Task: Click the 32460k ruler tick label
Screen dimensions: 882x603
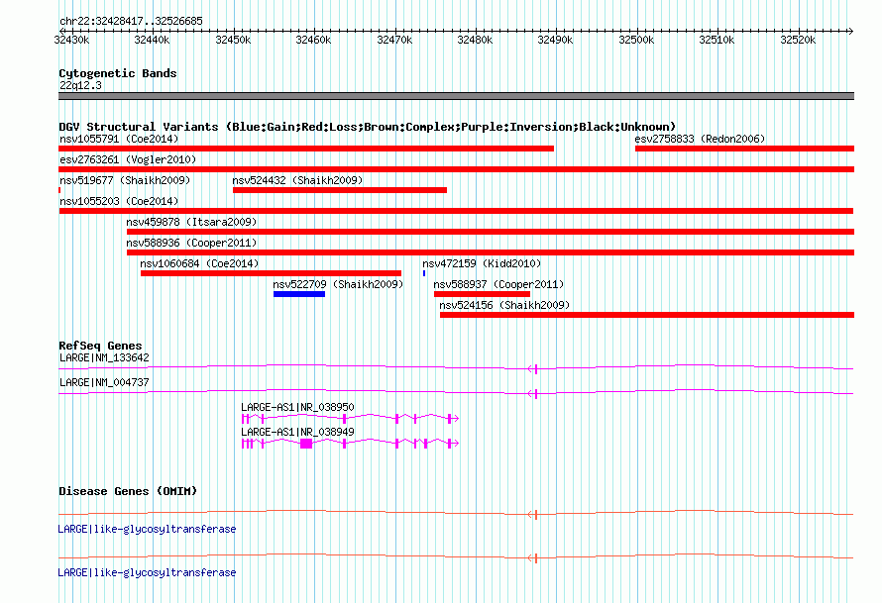Action: tap(313, 40)
